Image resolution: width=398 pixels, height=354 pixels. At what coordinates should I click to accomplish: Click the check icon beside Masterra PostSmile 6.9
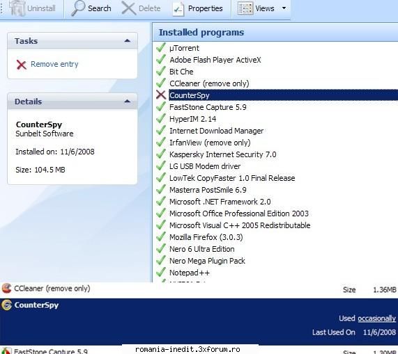(x=161, y=189)
